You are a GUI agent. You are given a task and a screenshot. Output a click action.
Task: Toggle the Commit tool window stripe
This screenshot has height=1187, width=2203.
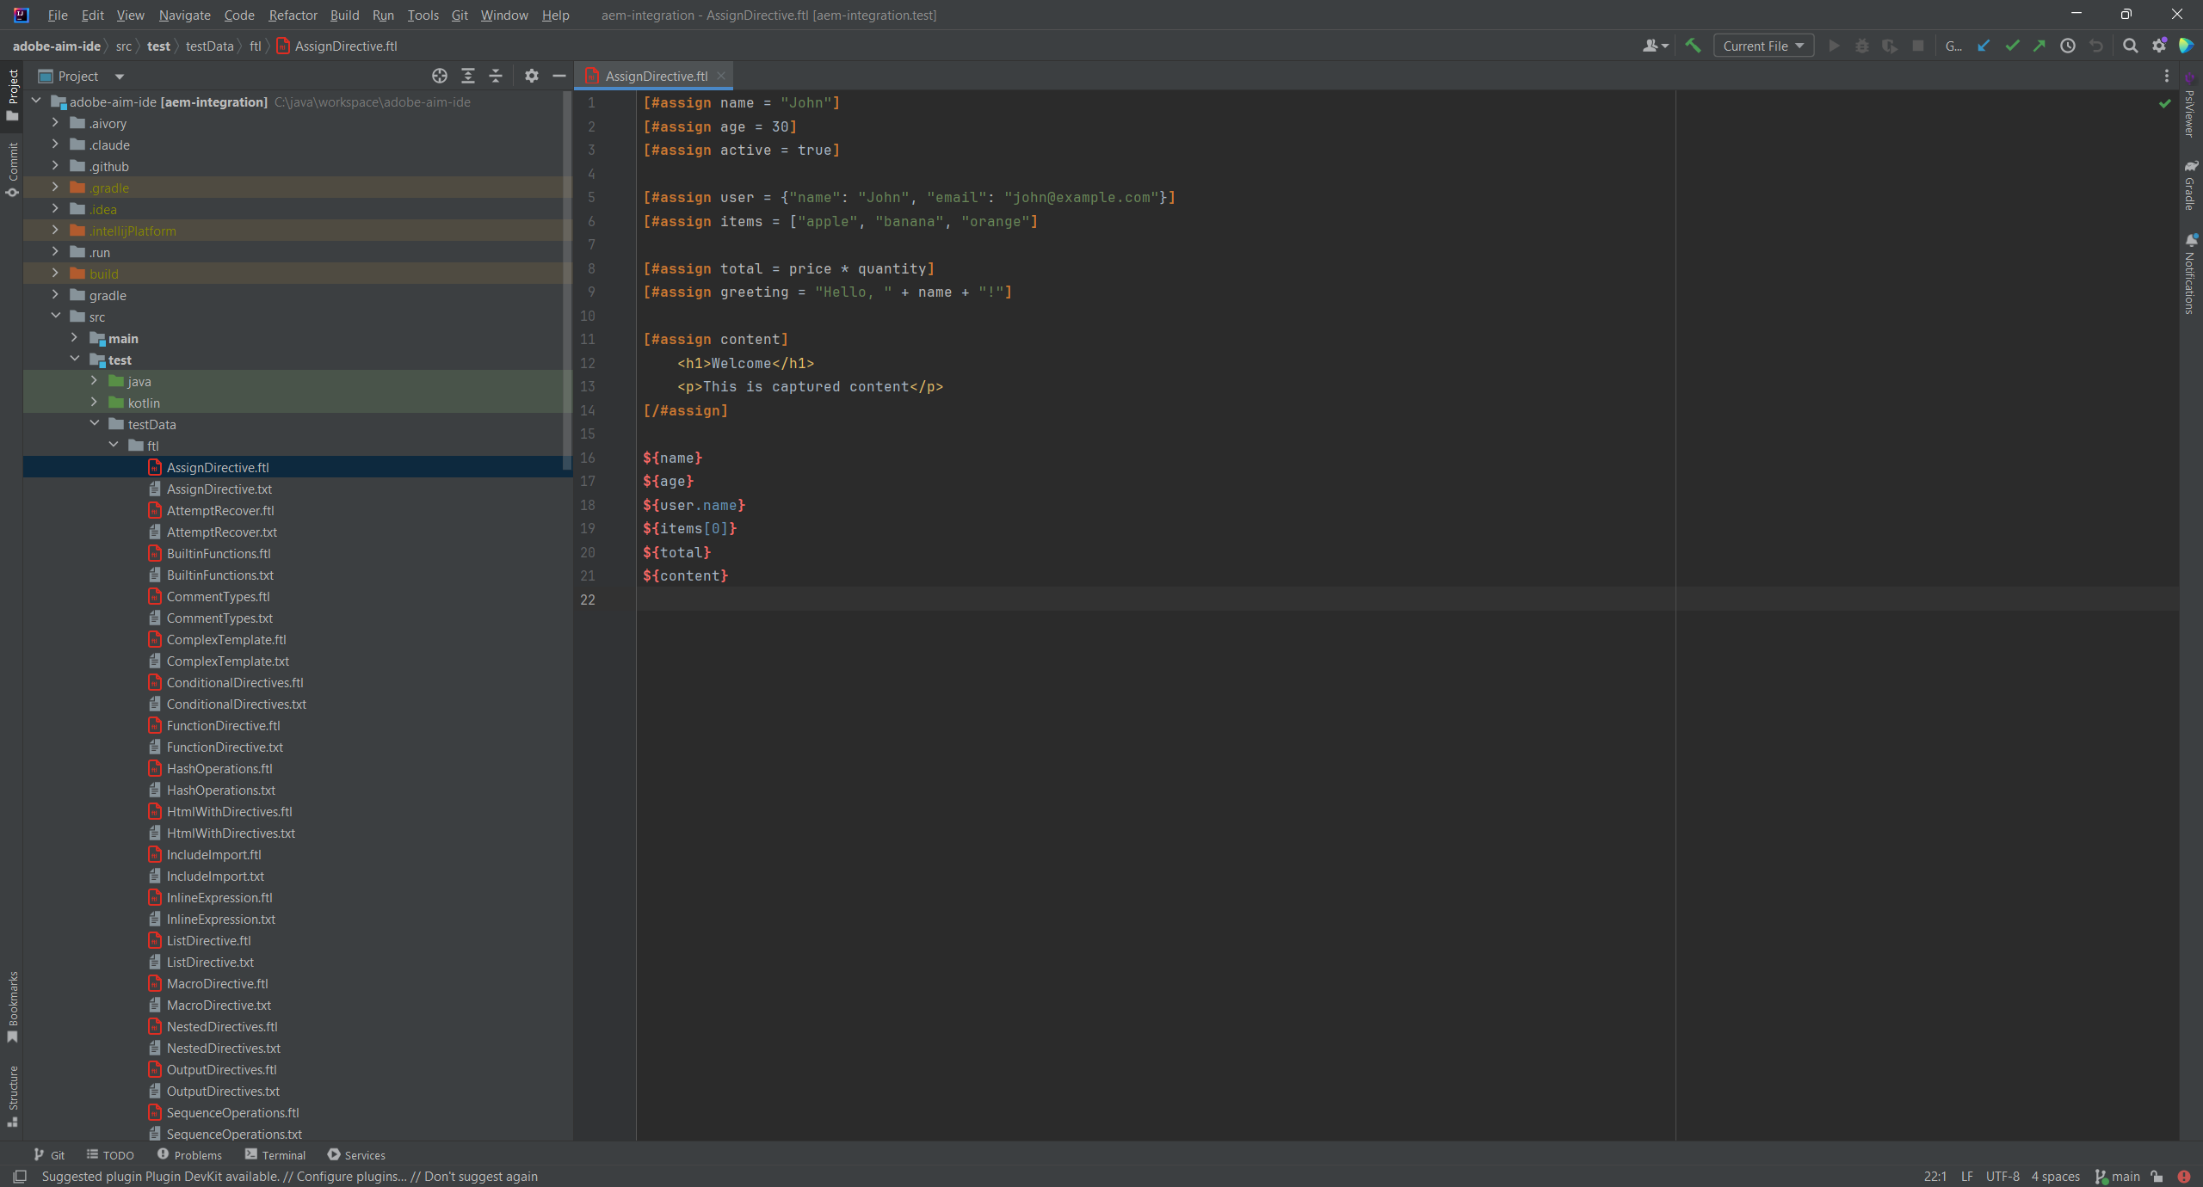click(x=12, y=169)
